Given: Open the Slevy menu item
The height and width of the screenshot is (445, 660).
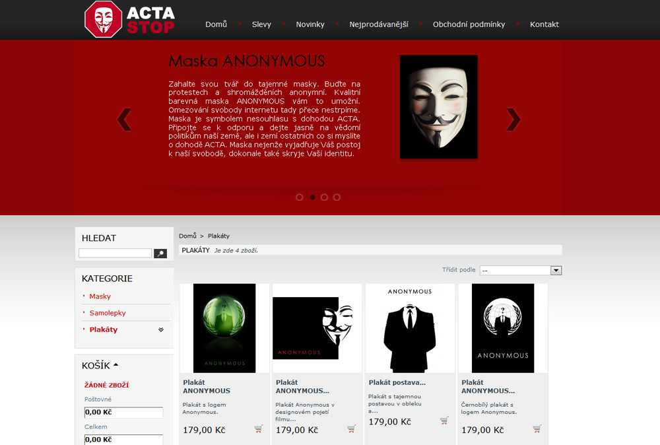Looking at the screenshot, I should (261, 24).
